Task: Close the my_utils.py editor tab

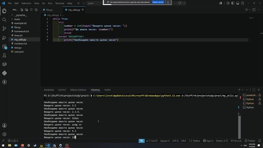Action: (83, 10)
